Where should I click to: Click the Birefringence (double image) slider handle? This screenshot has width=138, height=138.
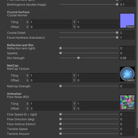117,5
